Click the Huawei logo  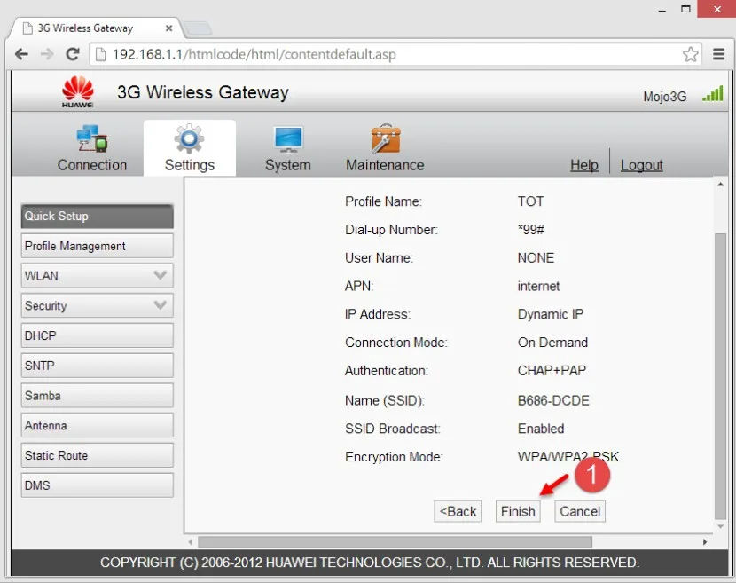78,91
